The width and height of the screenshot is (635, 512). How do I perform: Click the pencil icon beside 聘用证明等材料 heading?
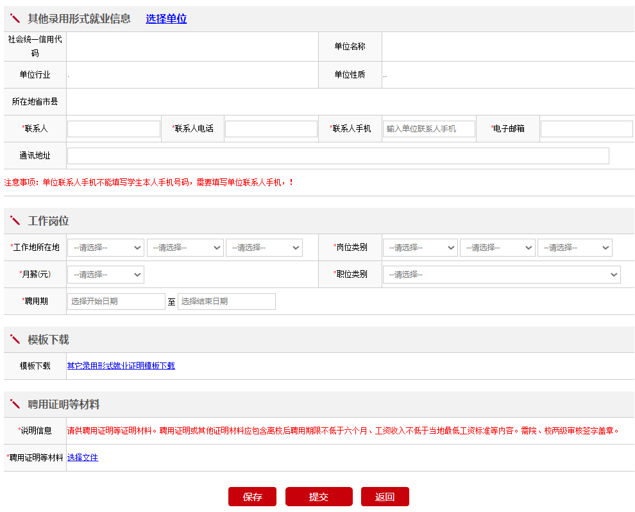(15, 404)
